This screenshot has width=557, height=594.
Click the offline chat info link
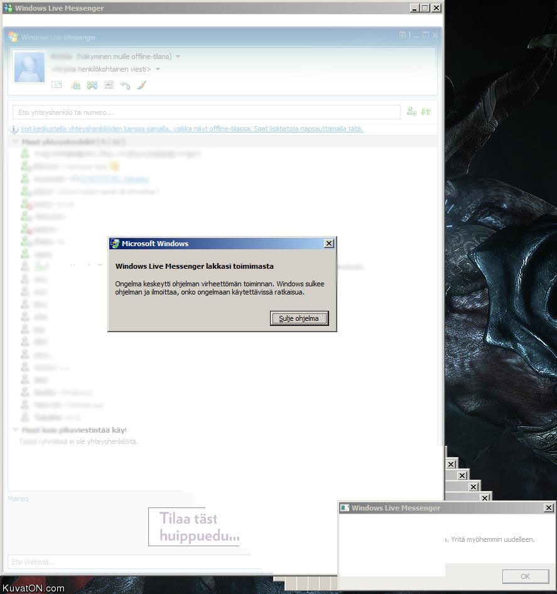point(192,129)
